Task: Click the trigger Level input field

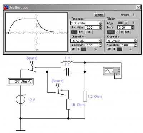Action: point(124,27)
